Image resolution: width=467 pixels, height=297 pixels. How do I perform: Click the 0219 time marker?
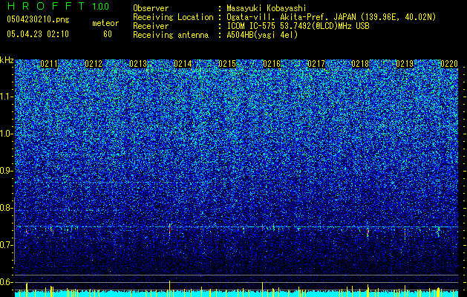click(x=405, y=64)
